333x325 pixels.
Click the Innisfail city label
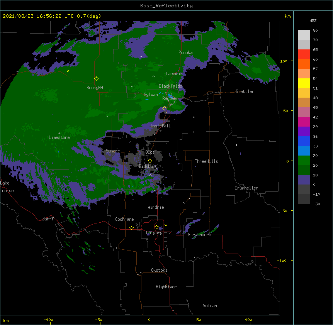160,126
